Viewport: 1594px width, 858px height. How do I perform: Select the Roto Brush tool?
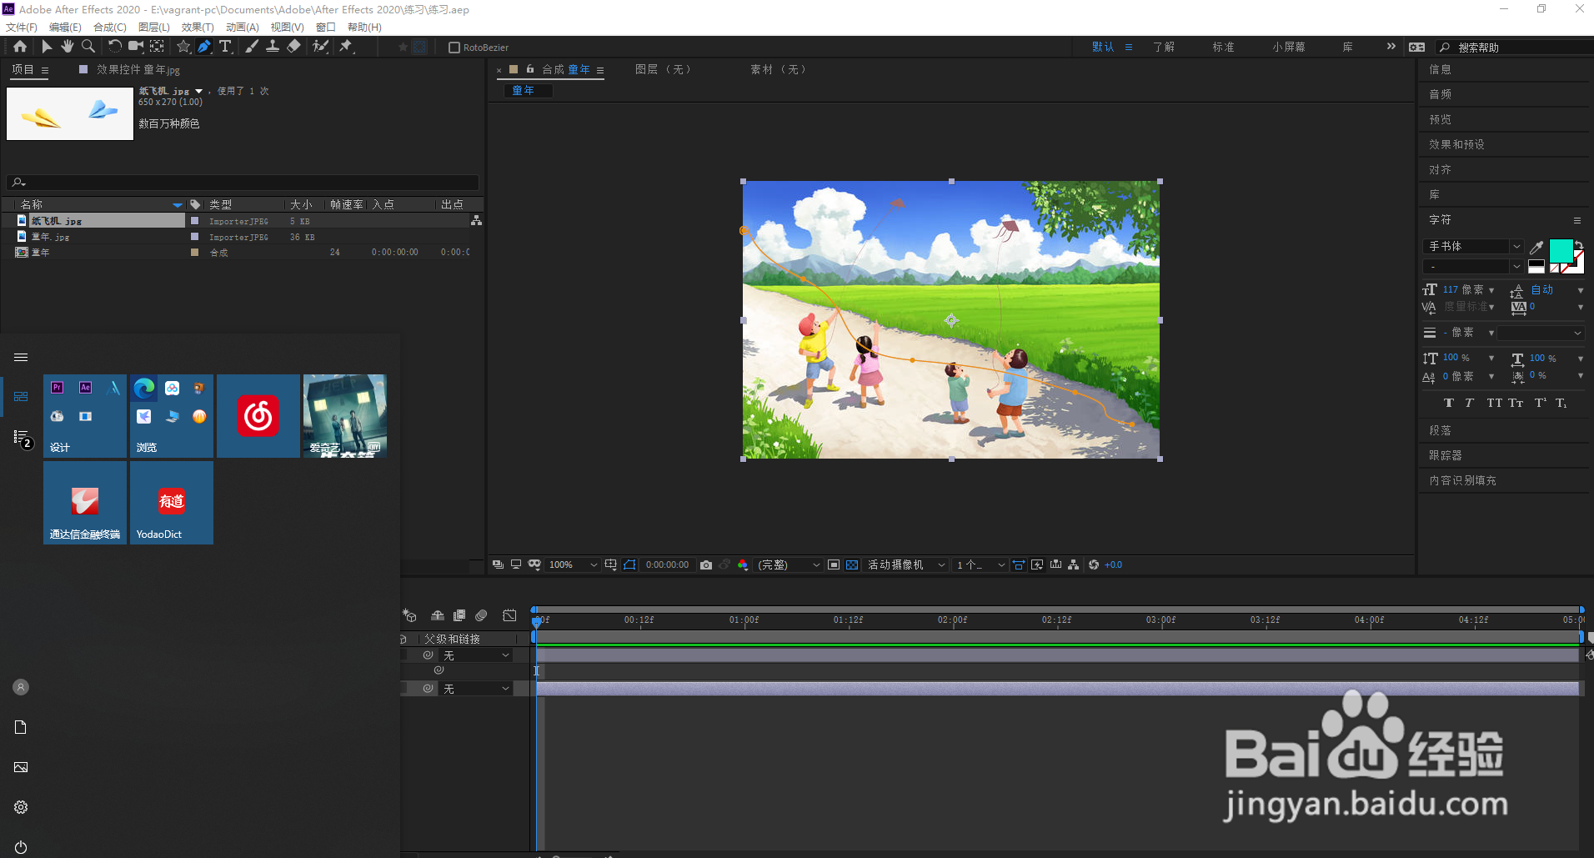320,47
